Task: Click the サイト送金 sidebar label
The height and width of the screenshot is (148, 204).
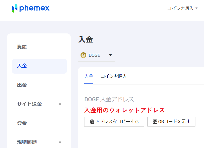Action: point(29,104)
